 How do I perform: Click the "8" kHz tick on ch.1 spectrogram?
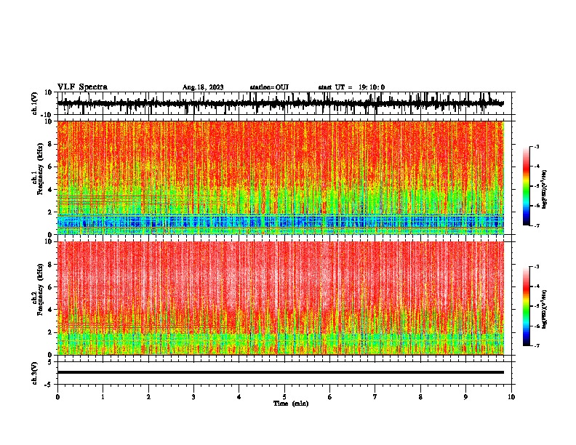[x=50, y=144]
